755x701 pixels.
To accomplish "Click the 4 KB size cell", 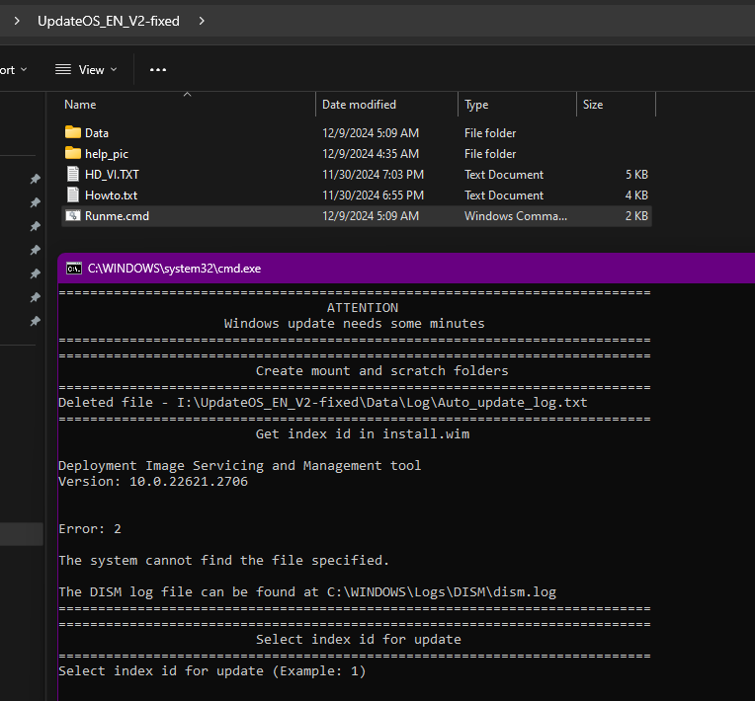I will point(636,195).
